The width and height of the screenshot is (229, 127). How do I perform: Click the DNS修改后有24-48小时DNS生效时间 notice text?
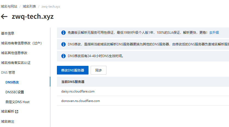(x=96, y=56)
